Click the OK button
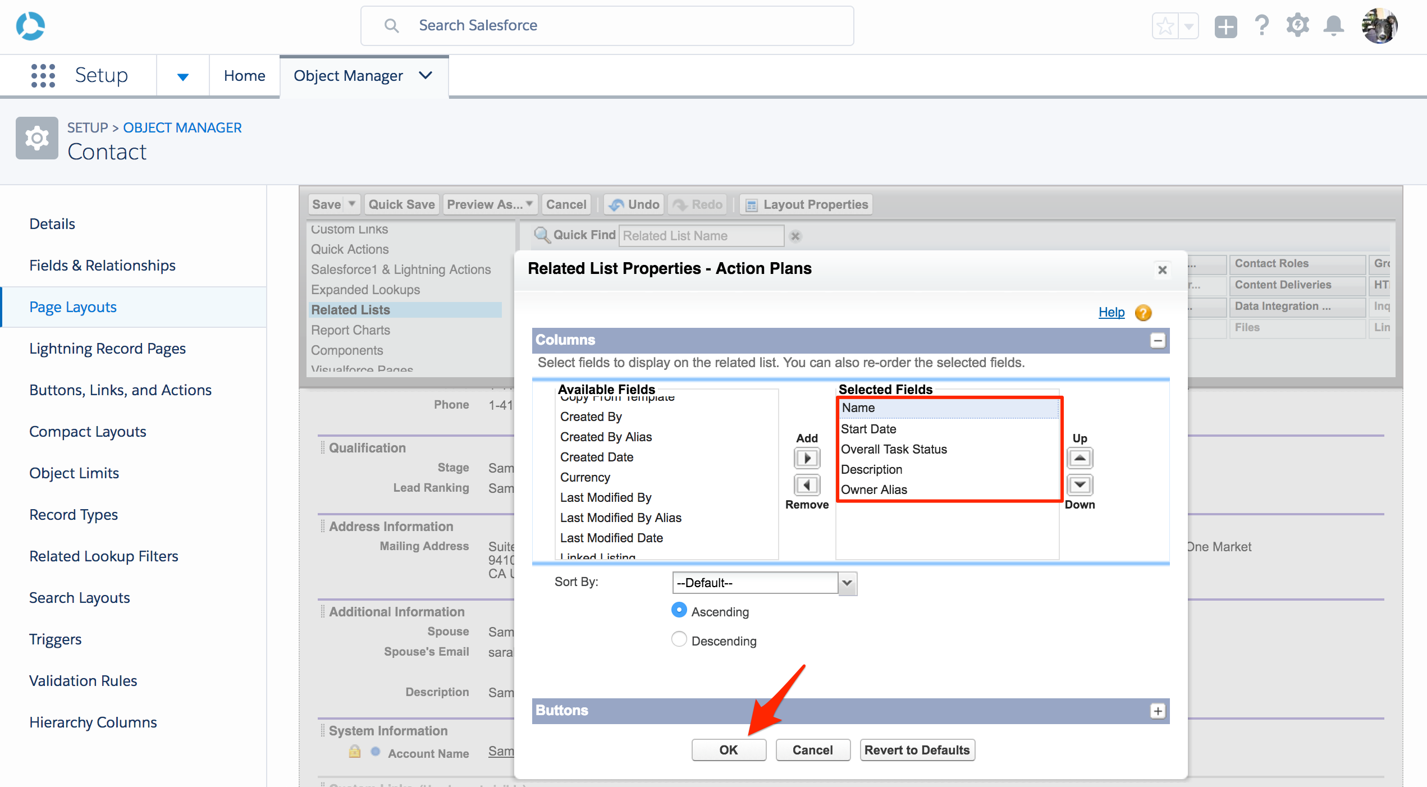Image resolution: width=1427 pixels, height=787 pixels. click(729, 750)
